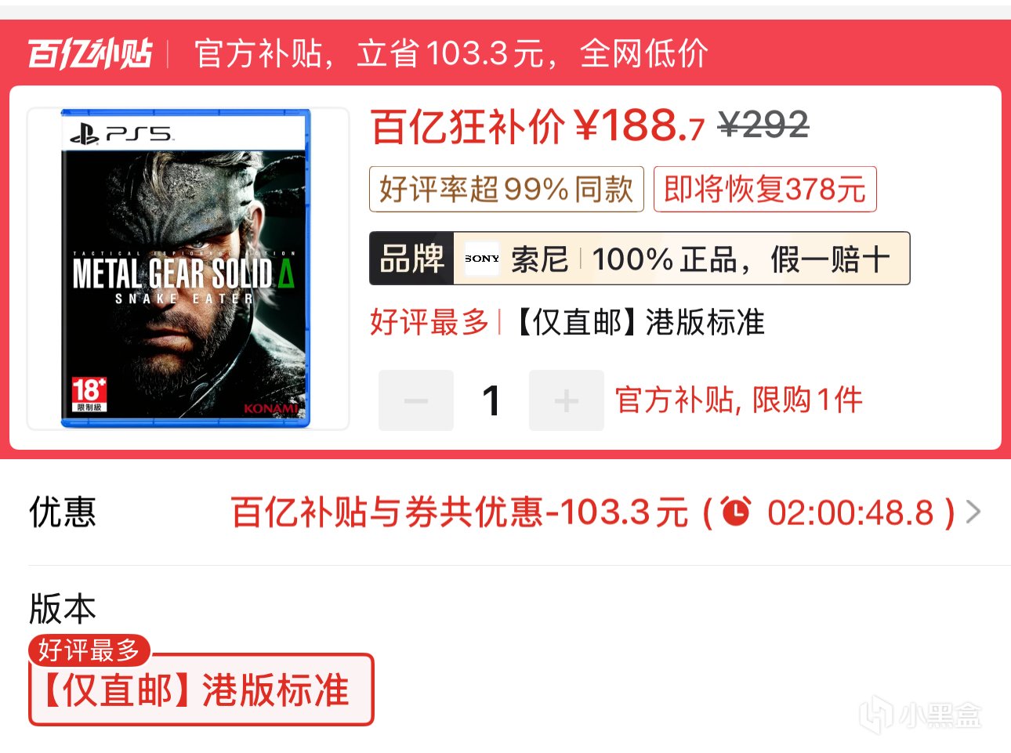This screenshot has width=1011, height=753.
Task: Click the 小黑盒 watermark logo
Action: [920, 714]
